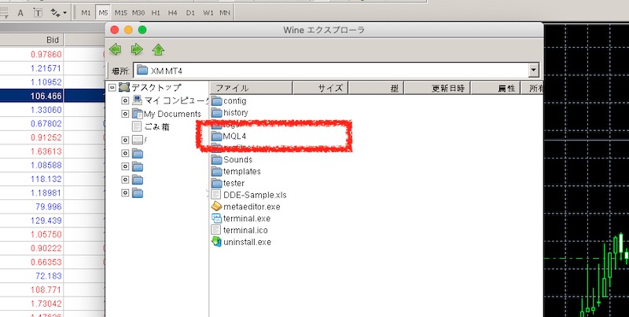Close the Wine エクスプローラ window
The height and width of the screenshot is (317, 629).
(114, 30)
